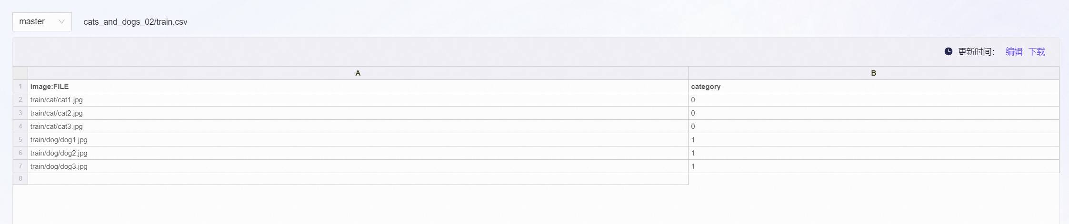Select the train/dog/dog3.jpg cell

(358, 166)
